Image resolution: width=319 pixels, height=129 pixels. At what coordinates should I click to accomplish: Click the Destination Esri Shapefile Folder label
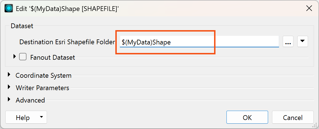67,42
